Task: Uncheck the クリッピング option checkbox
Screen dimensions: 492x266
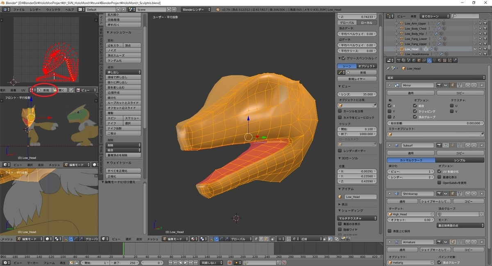Action: tap(415, 111)
